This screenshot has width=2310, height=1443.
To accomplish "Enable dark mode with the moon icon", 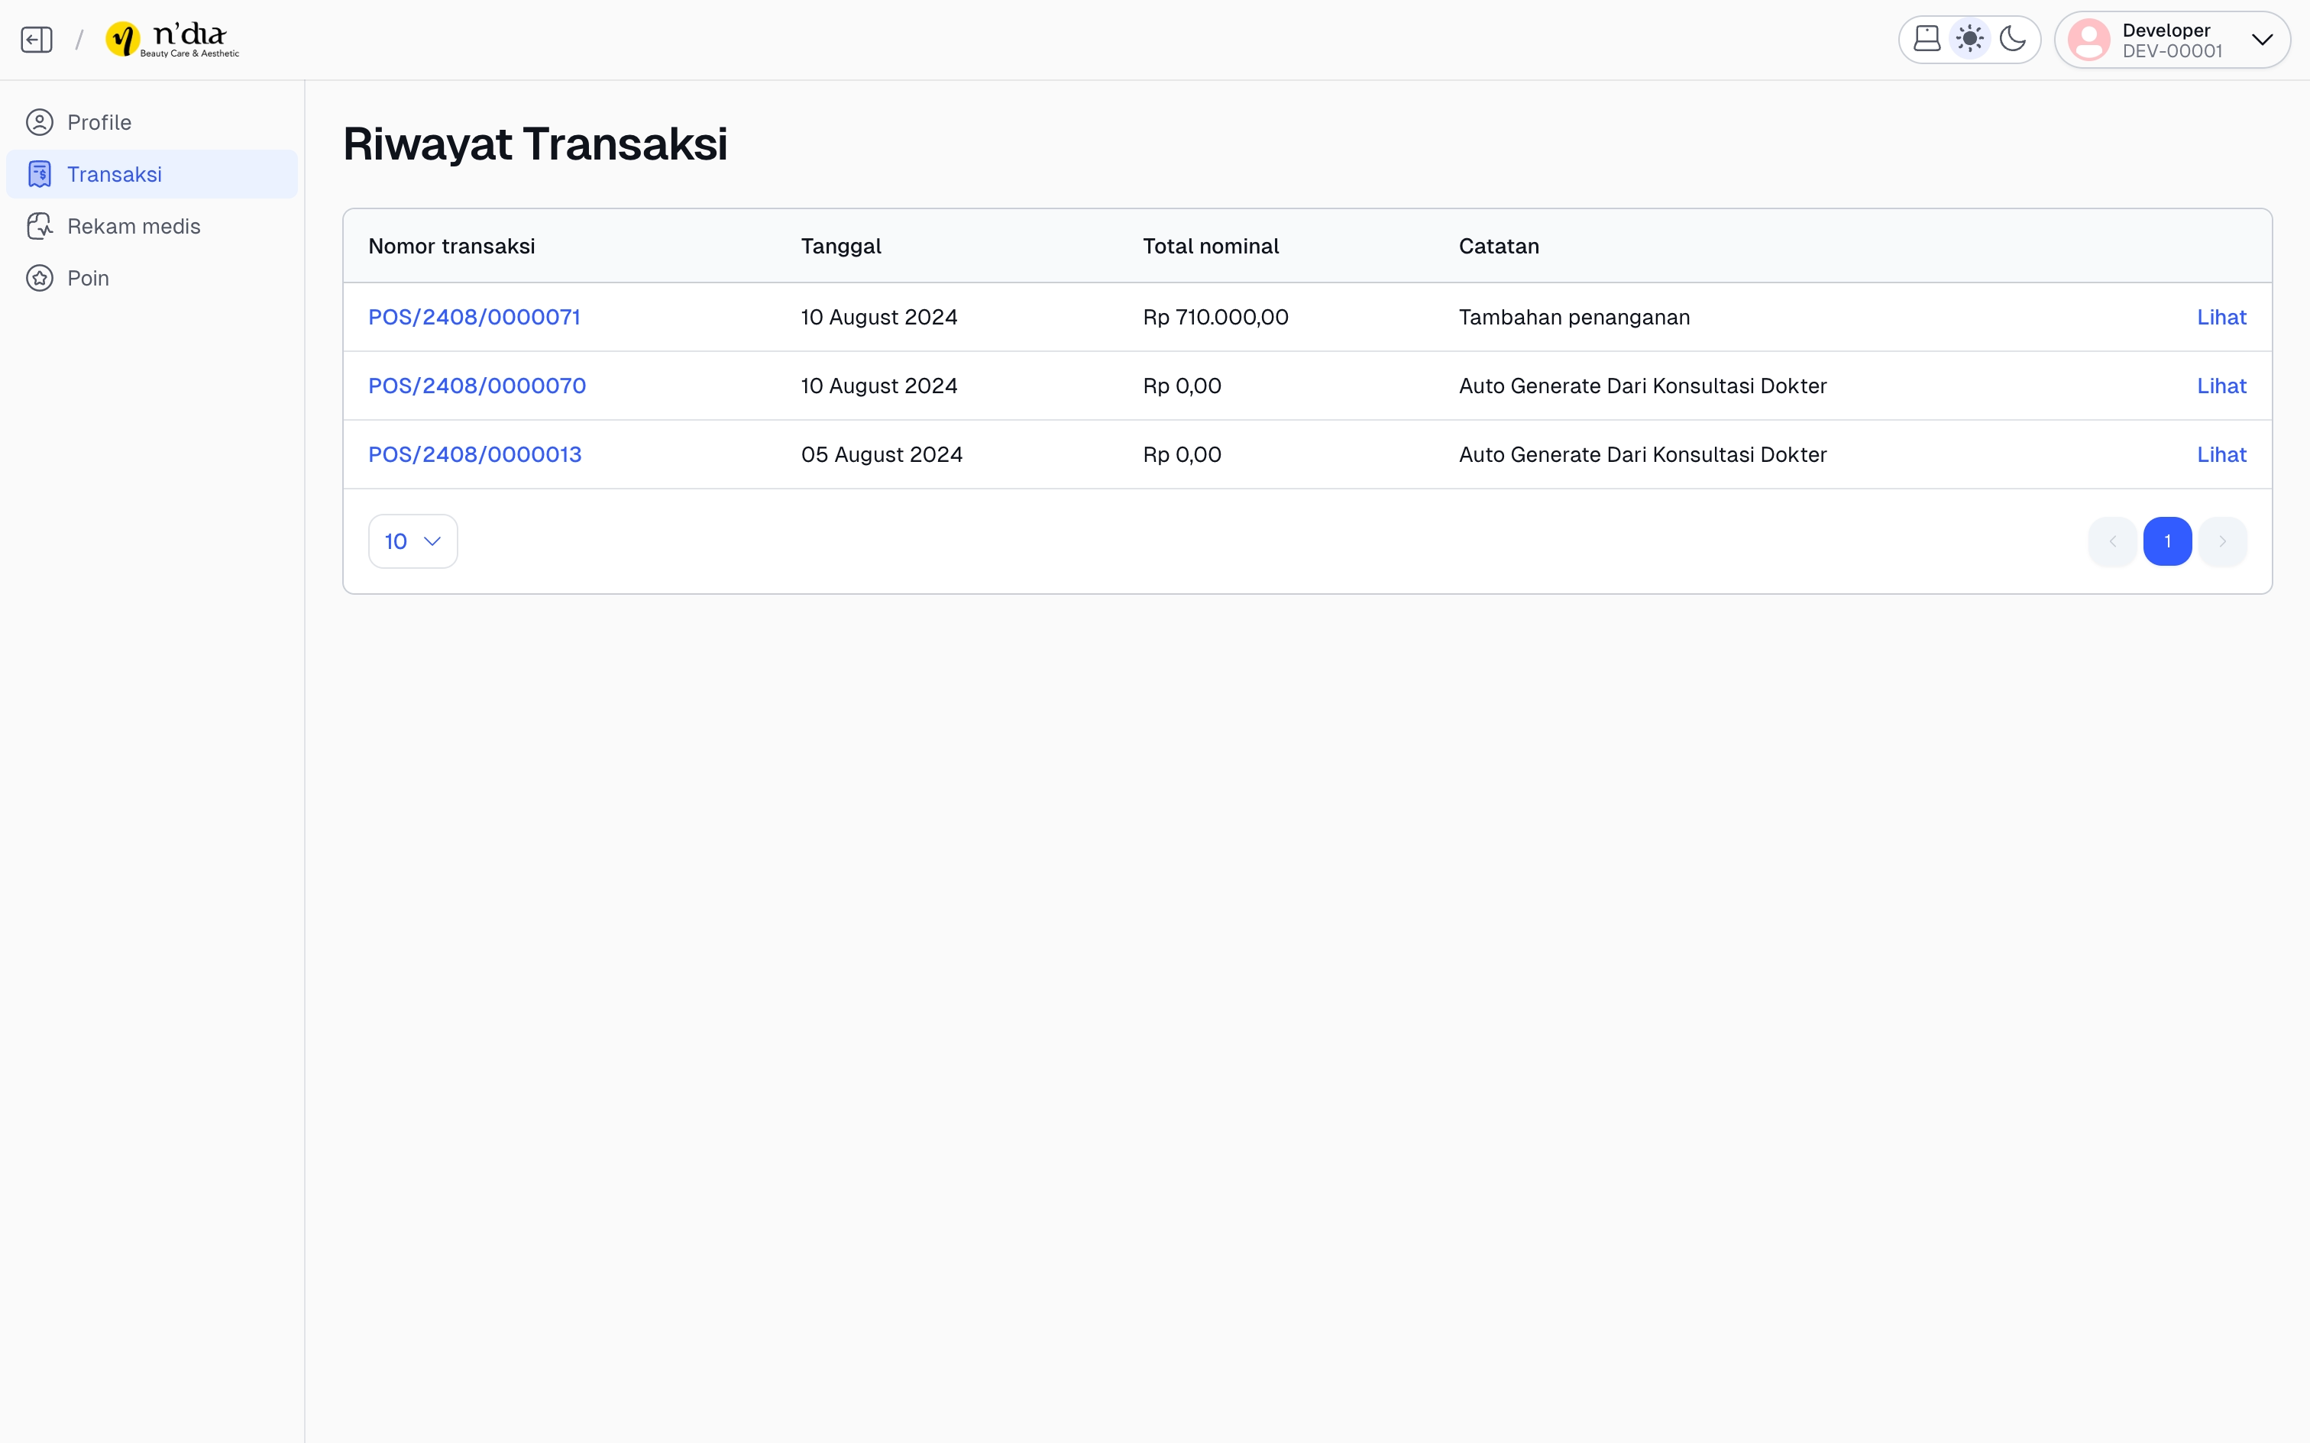I will [2012, 39].
